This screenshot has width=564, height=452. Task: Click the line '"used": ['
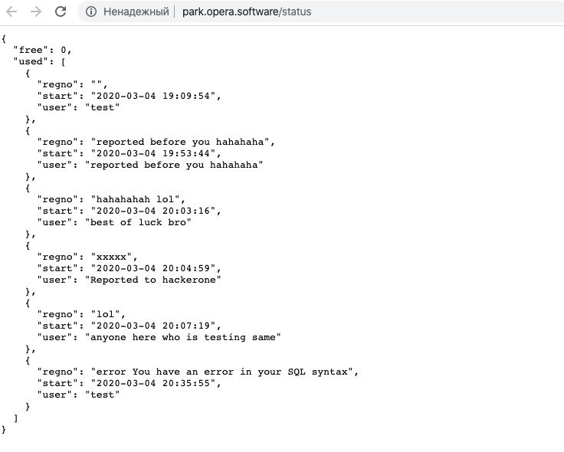pyautogui.click(x=40, y=61)
